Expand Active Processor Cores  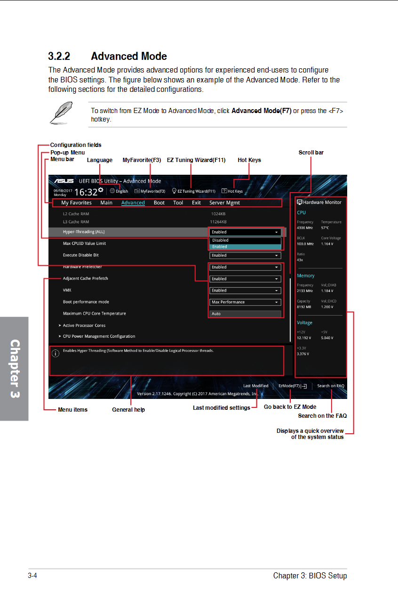(x=82, y=325)
